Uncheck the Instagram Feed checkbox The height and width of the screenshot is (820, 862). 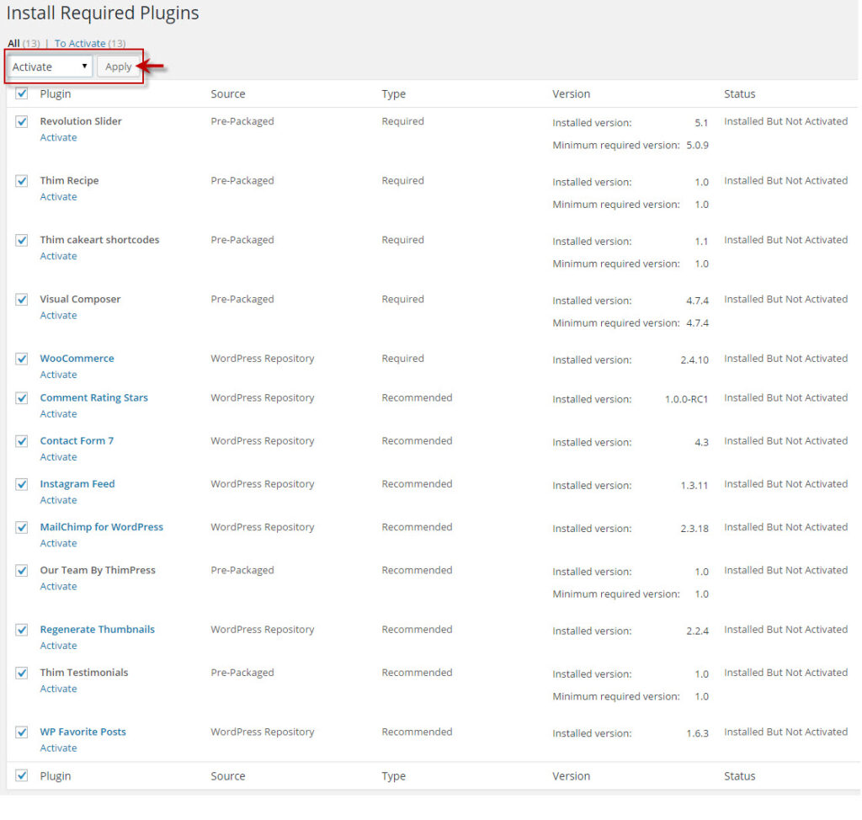tap(21, 485)
